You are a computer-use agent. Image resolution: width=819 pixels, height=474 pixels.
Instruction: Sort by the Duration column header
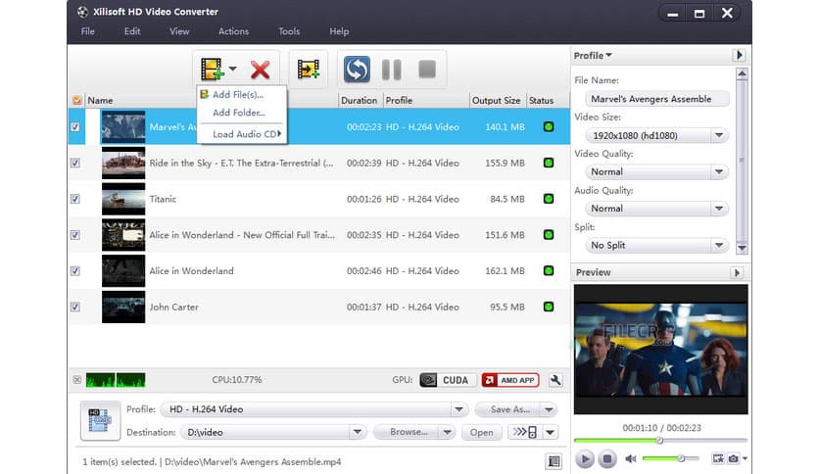click(359, 100)
